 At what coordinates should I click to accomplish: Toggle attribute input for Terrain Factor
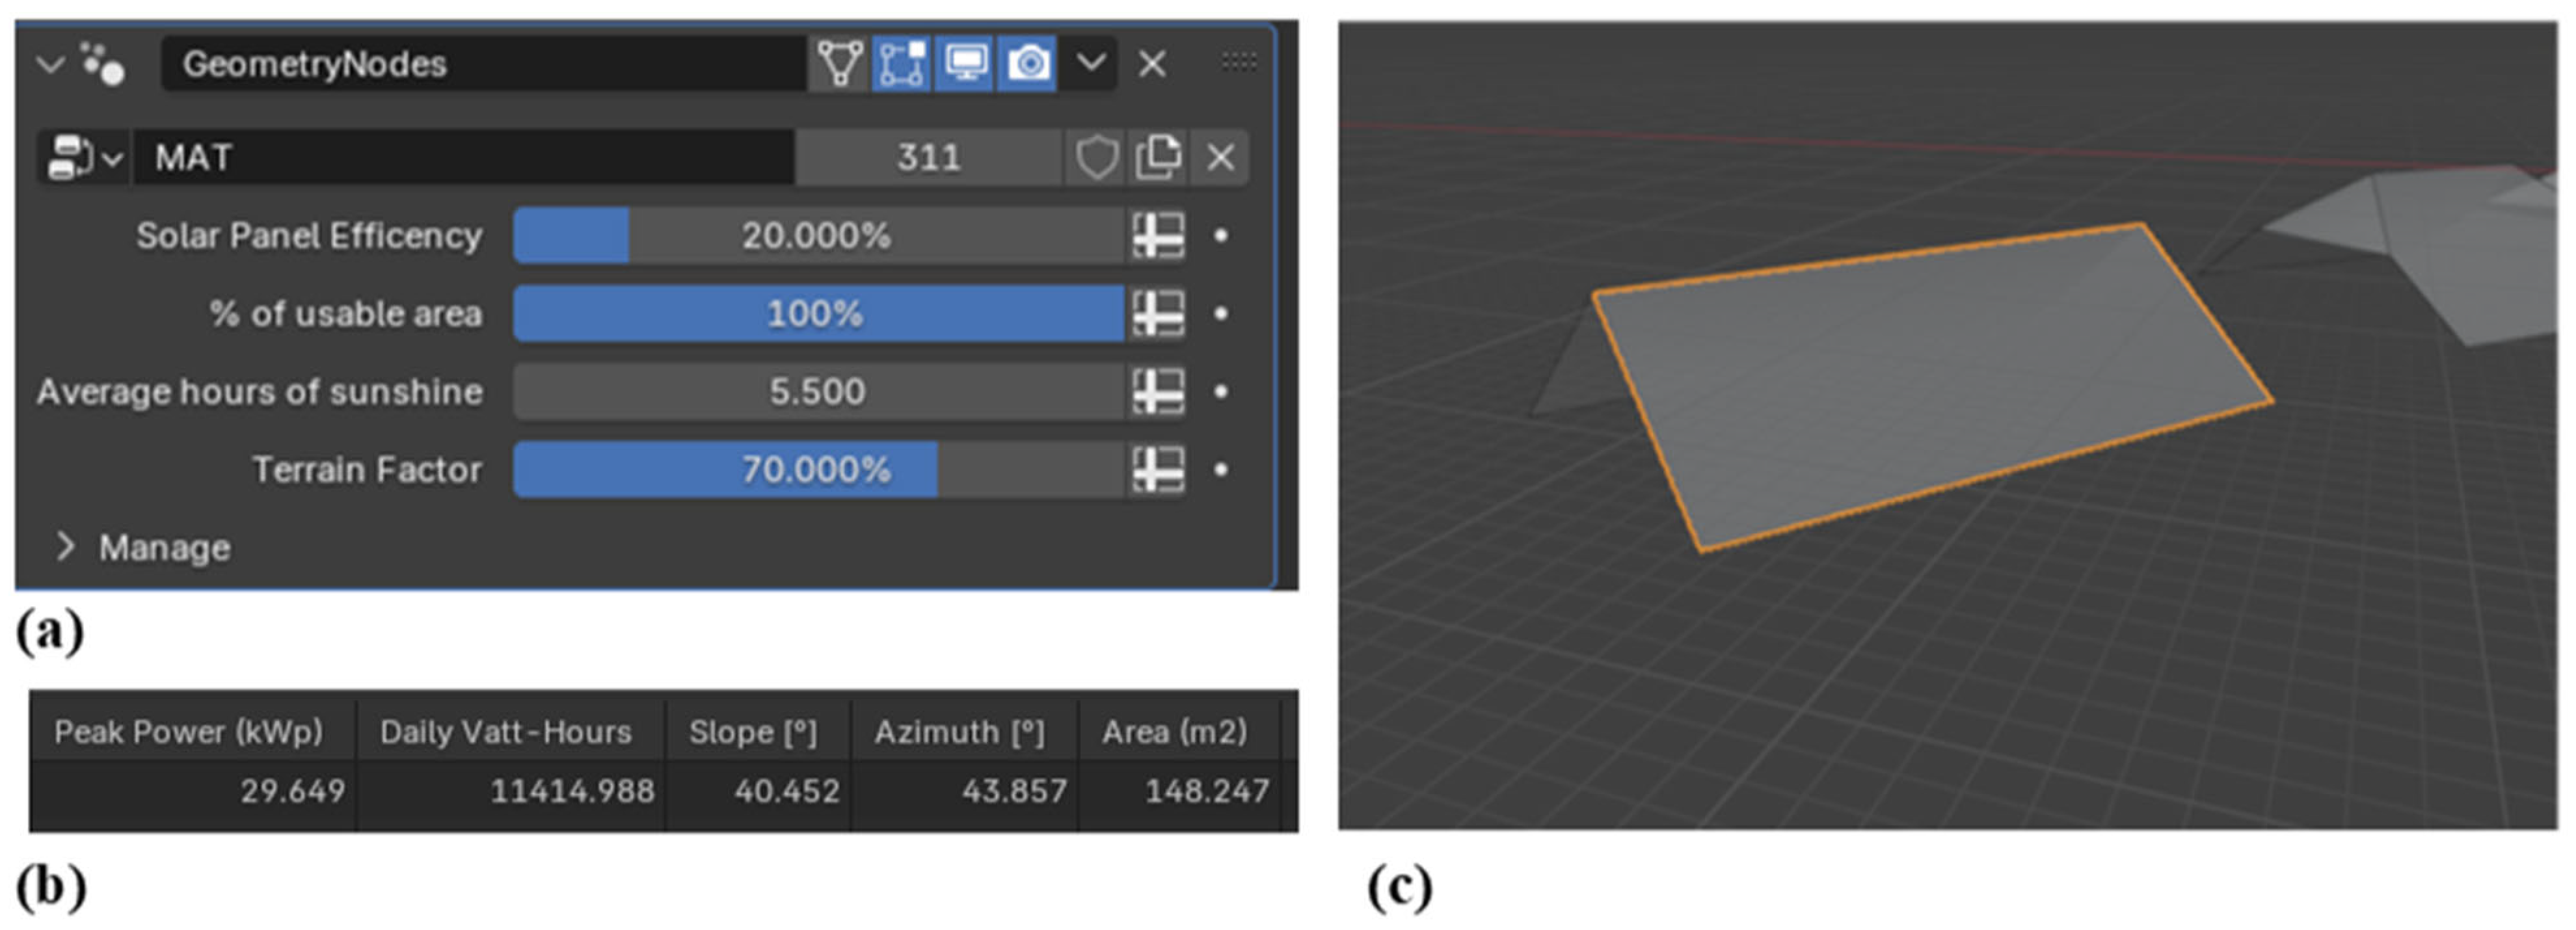(x=1158, y=470)
